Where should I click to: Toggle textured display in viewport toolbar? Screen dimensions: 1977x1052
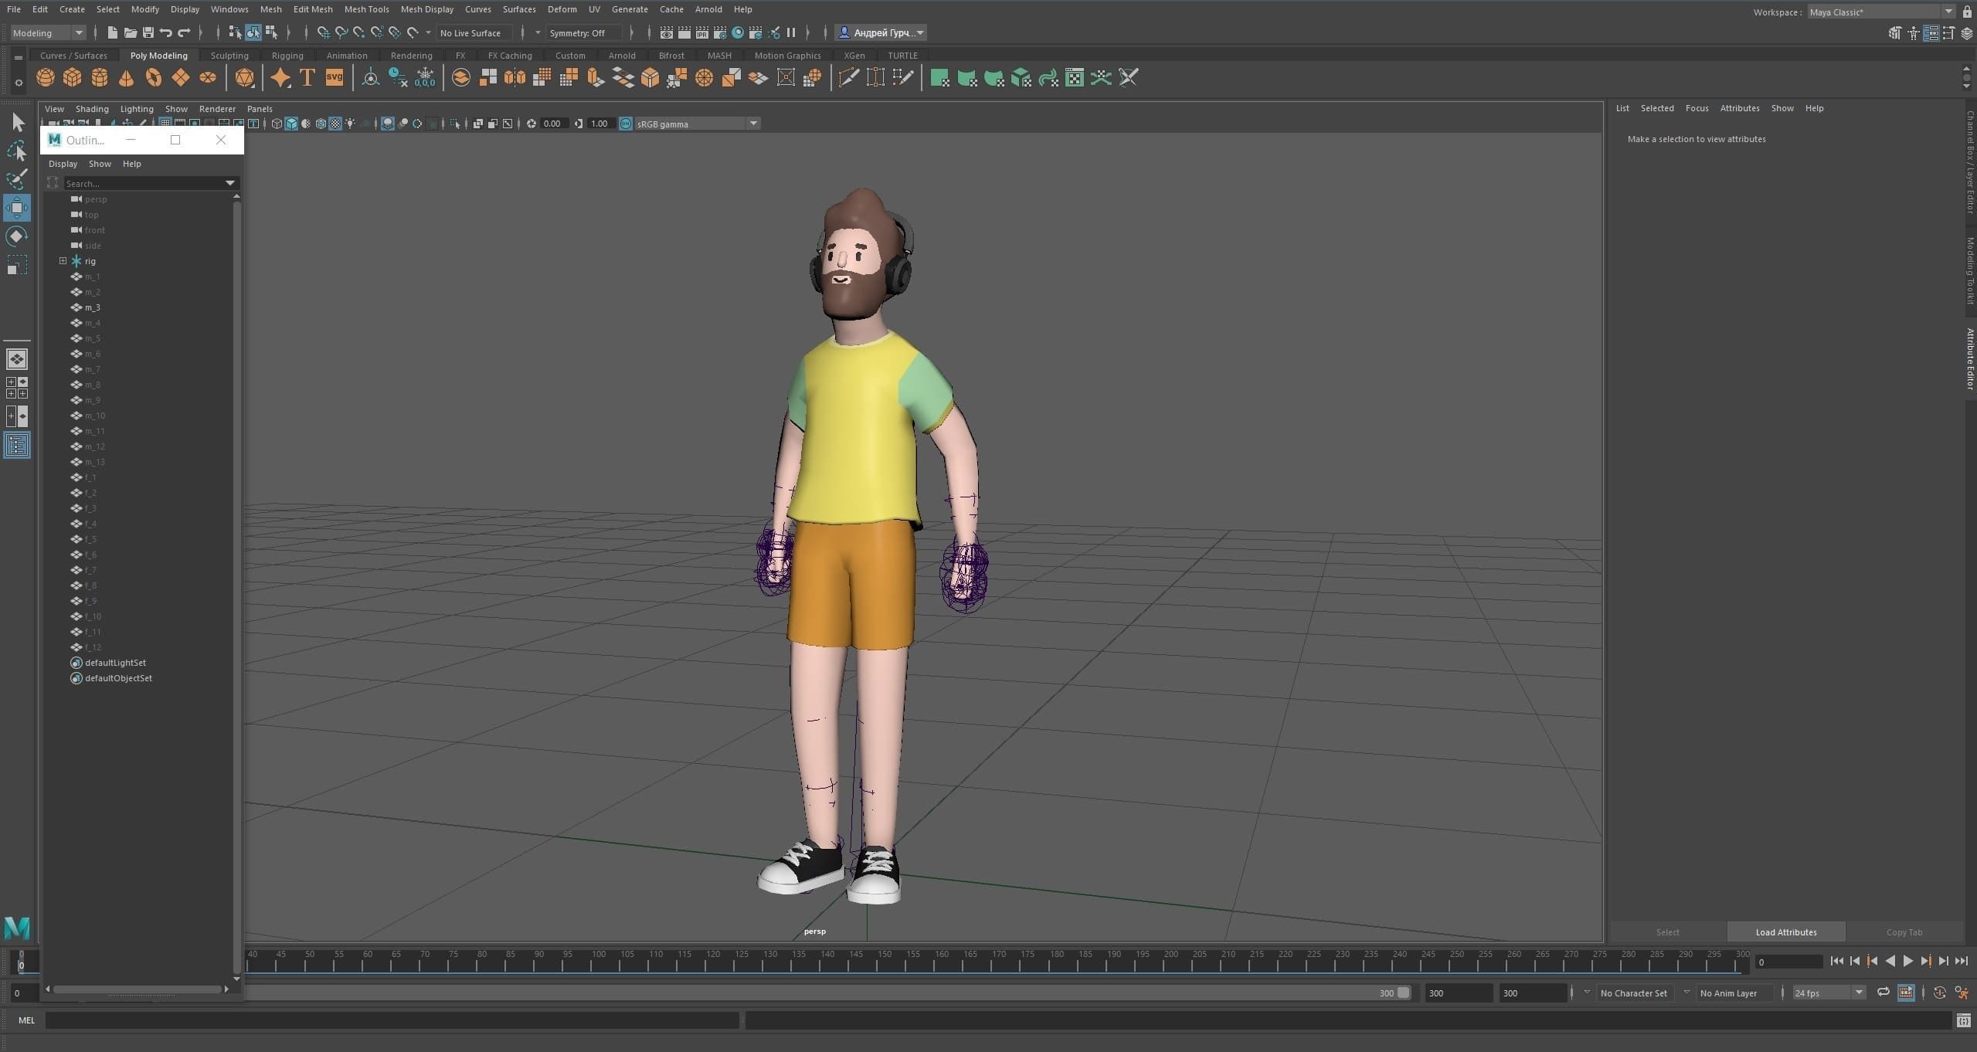pos(335,124)
